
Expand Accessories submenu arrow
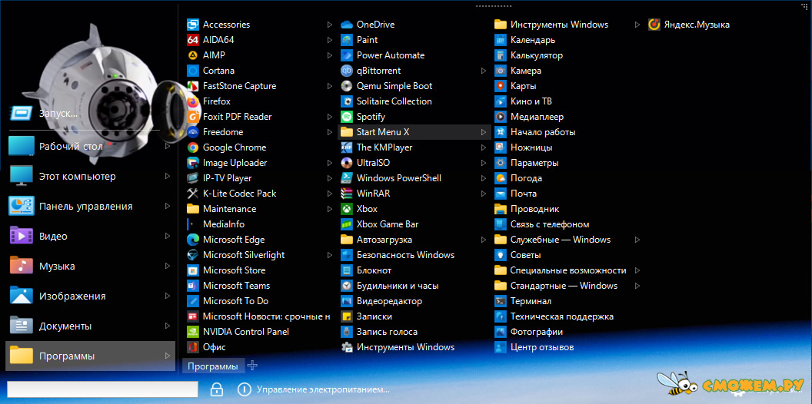[x=330, y=25]
